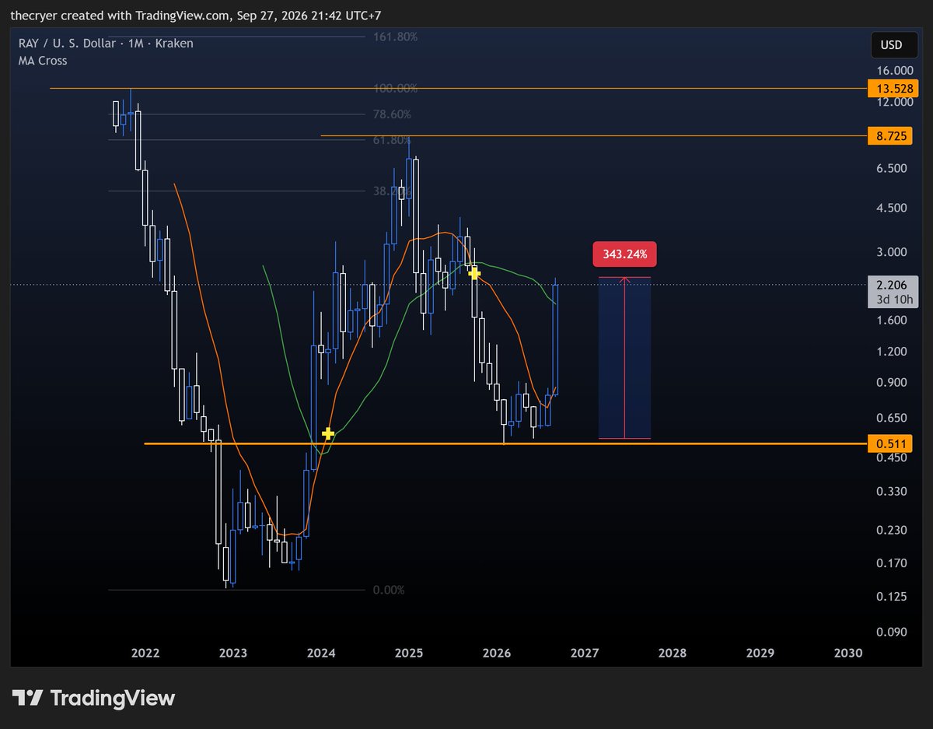
Task: Click the 161.80% Fibonacci level label
Action: 395,37
